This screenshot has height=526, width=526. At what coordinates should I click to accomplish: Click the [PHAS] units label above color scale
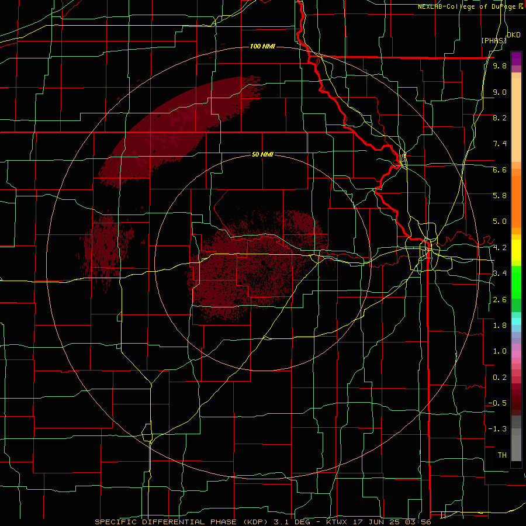(x=494, y=40)
